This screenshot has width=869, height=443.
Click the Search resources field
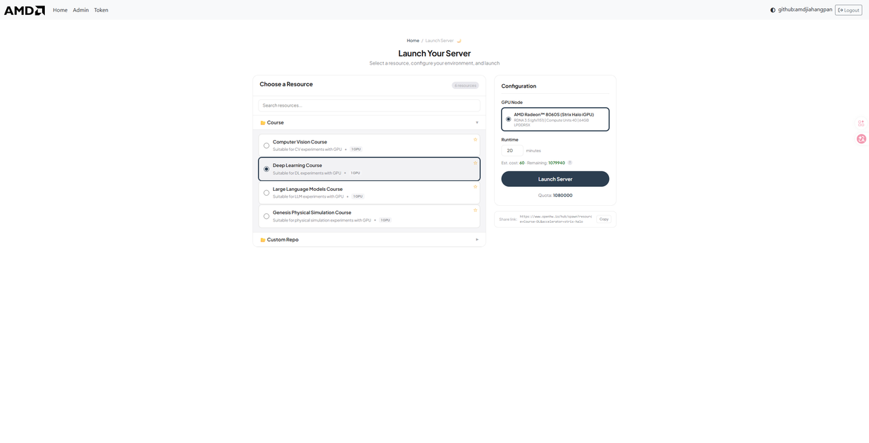pos(369,105)
